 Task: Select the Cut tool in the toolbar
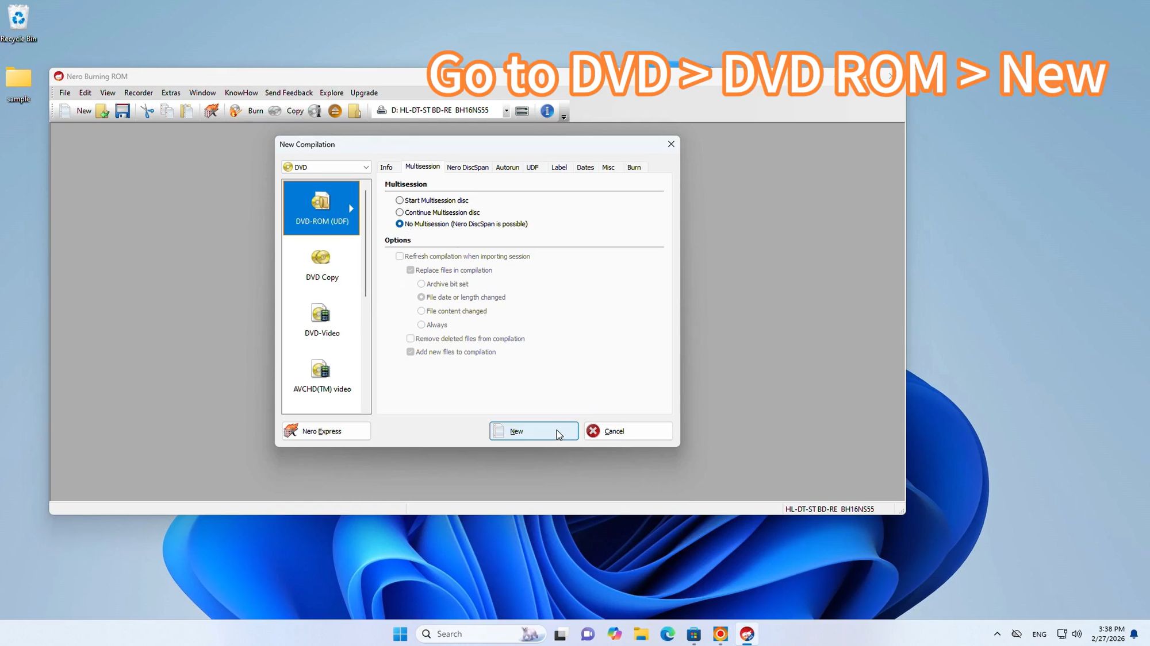coord(147,111)
